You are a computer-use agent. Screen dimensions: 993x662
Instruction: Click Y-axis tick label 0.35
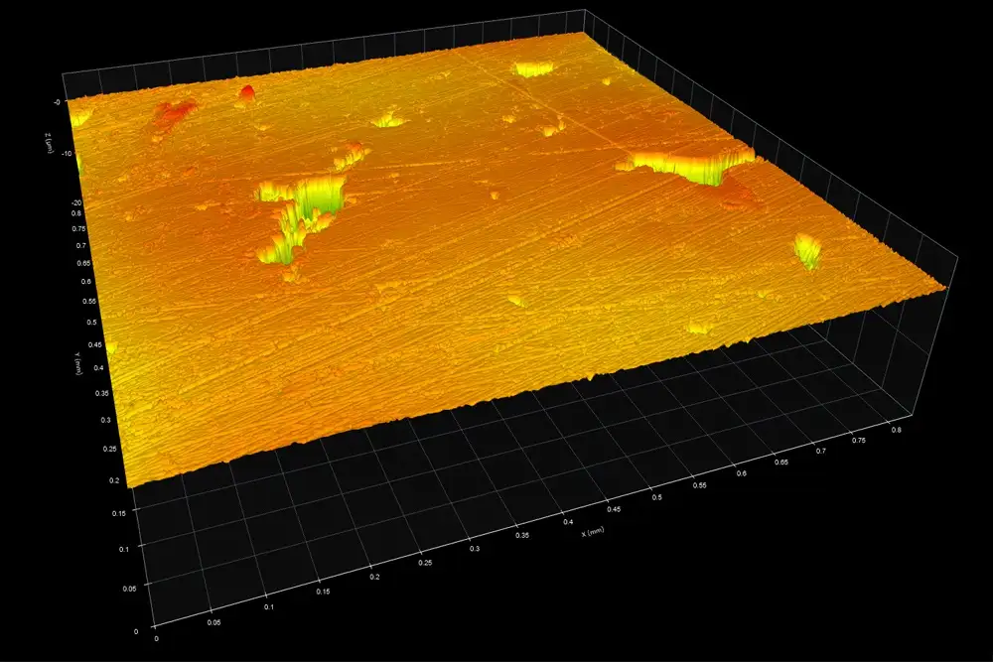101,393
